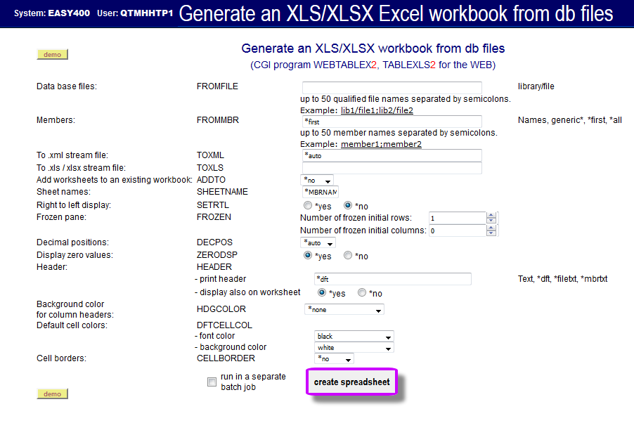This screenshot has width=634, height=435.
Task: Click the 'Generate an XLS/XLSX workbook' page heading
Action: tap(373, 48)
